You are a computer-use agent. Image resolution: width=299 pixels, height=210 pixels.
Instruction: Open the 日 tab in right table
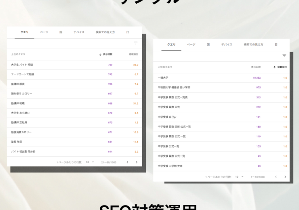click(x=276, y=44)
